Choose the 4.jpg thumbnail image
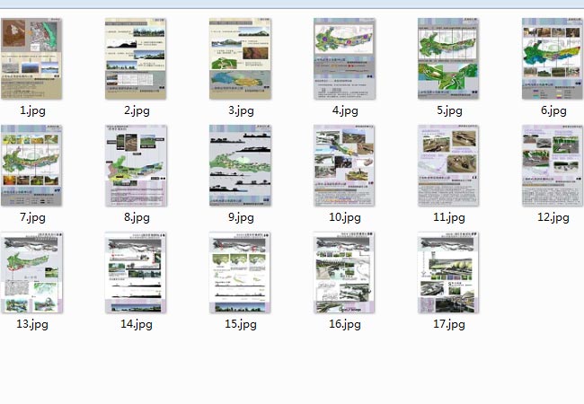The height and width of the screenshot is (404, 584). (x=345, y=58)
